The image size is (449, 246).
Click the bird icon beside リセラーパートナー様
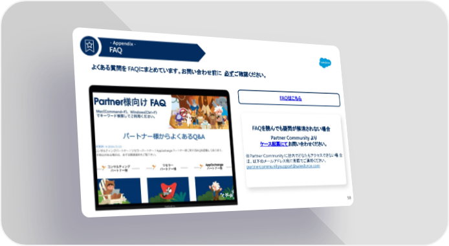click(x=154, y=167)
